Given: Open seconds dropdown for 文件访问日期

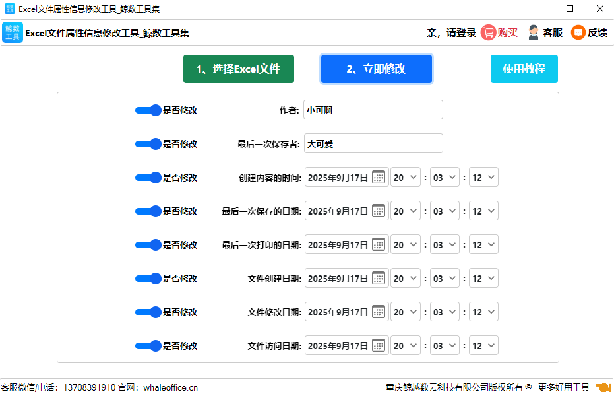Looking at the screenshot, I should 483,345.
